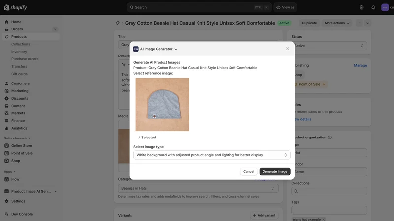Click the View as button
Image resolution: width=394 pixels, height=221 pixels.
click(x=285, y=7)
